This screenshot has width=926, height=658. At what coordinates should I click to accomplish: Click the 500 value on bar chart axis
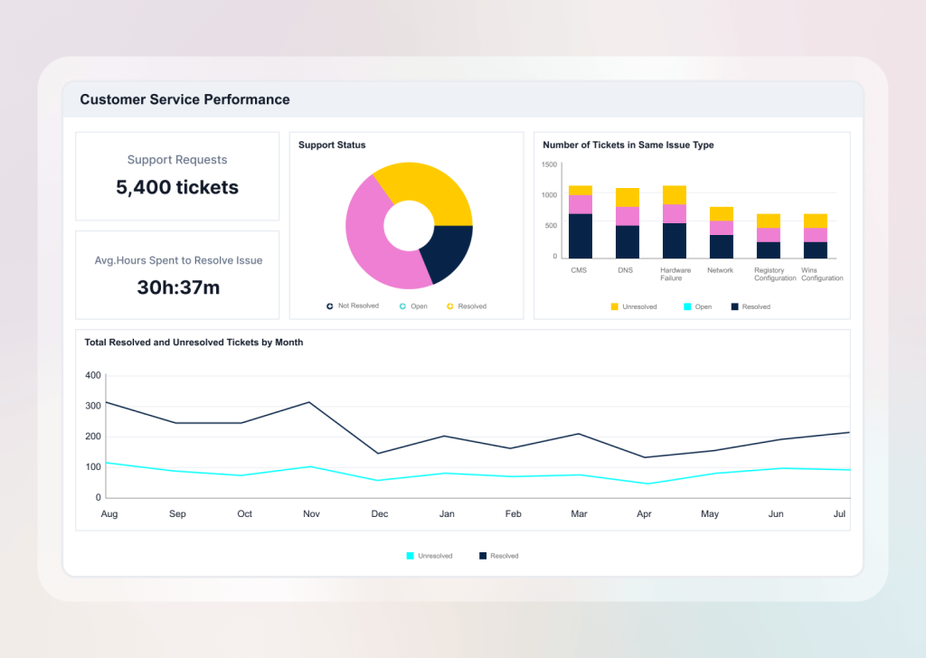click(x=551, y=225)
